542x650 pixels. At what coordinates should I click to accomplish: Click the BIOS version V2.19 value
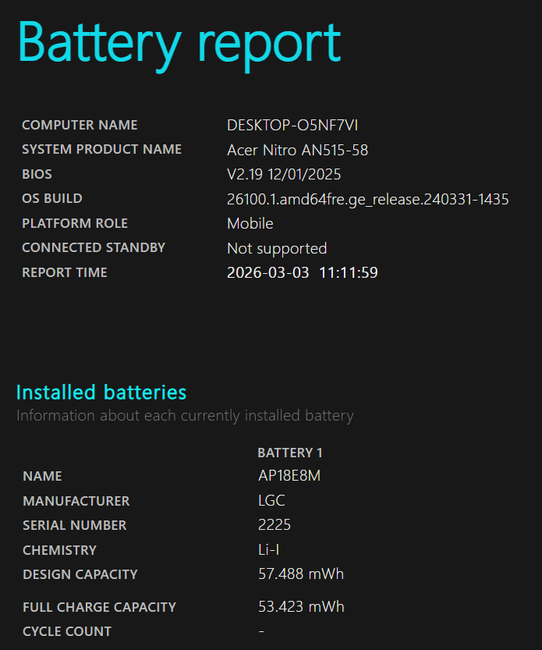pyautogui.click(x=284, y=174)
